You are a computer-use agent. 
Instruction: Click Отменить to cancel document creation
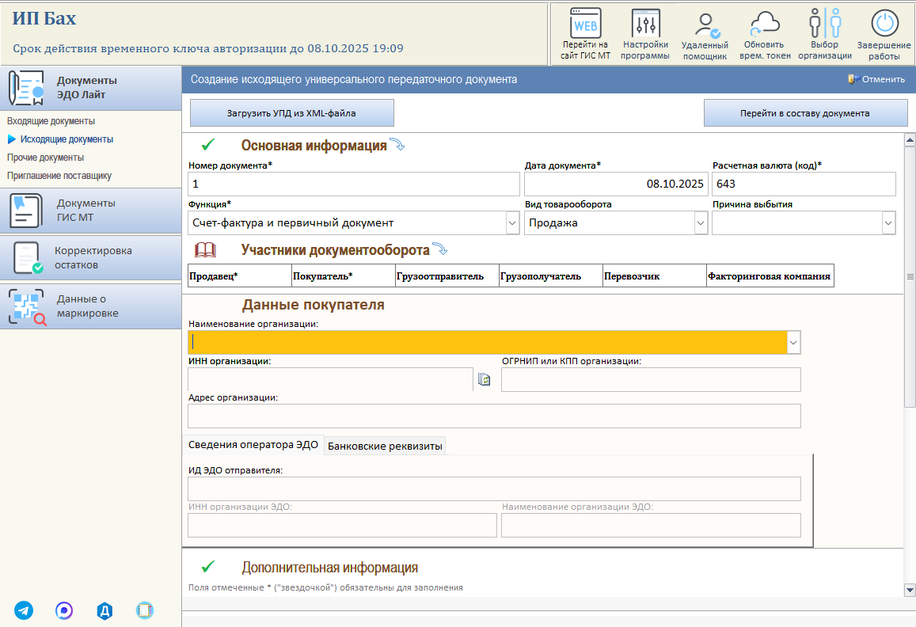point(876,79)
